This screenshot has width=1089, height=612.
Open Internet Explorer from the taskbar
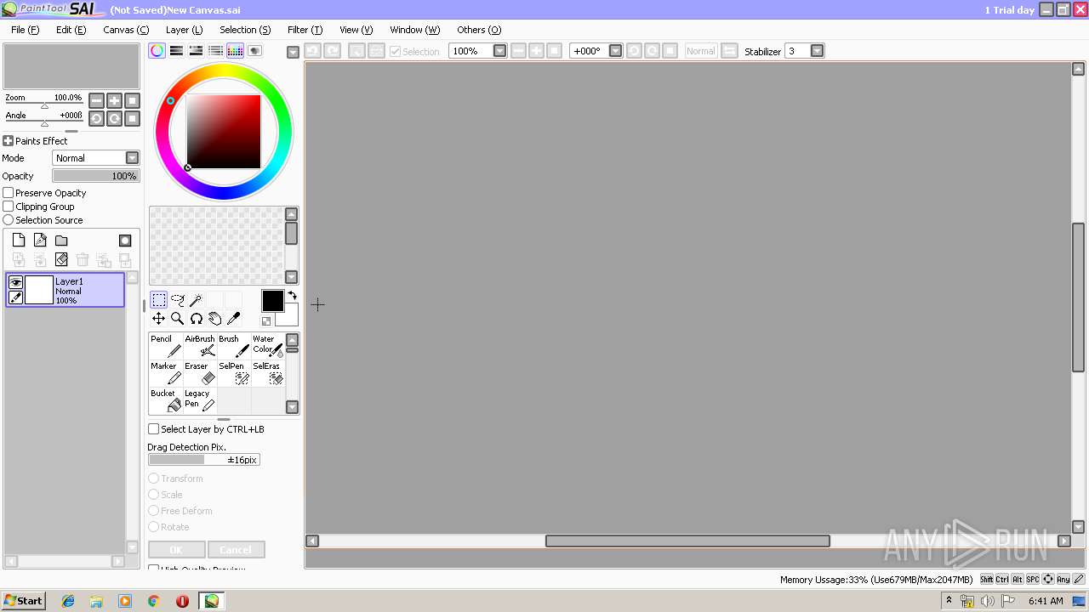(68, 601)
